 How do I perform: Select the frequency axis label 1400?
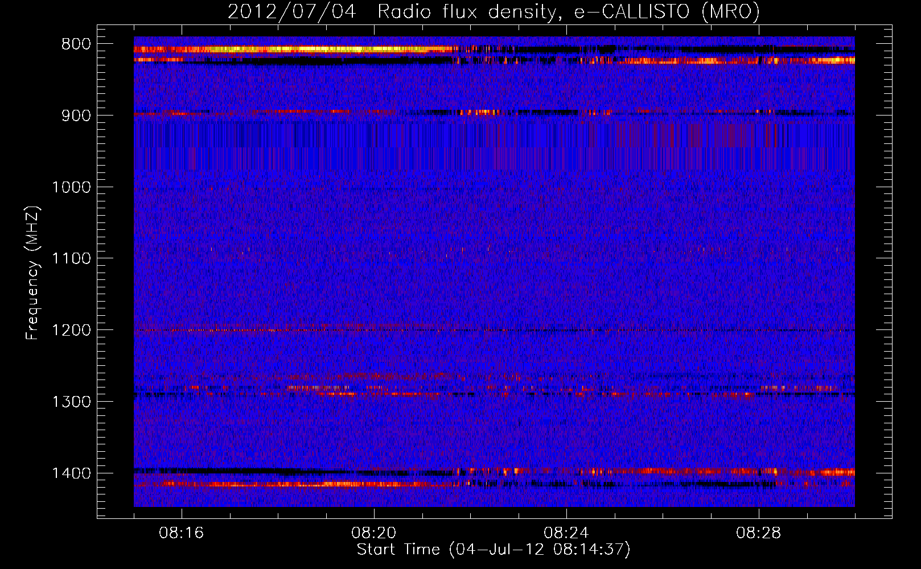tap(72, 473)
